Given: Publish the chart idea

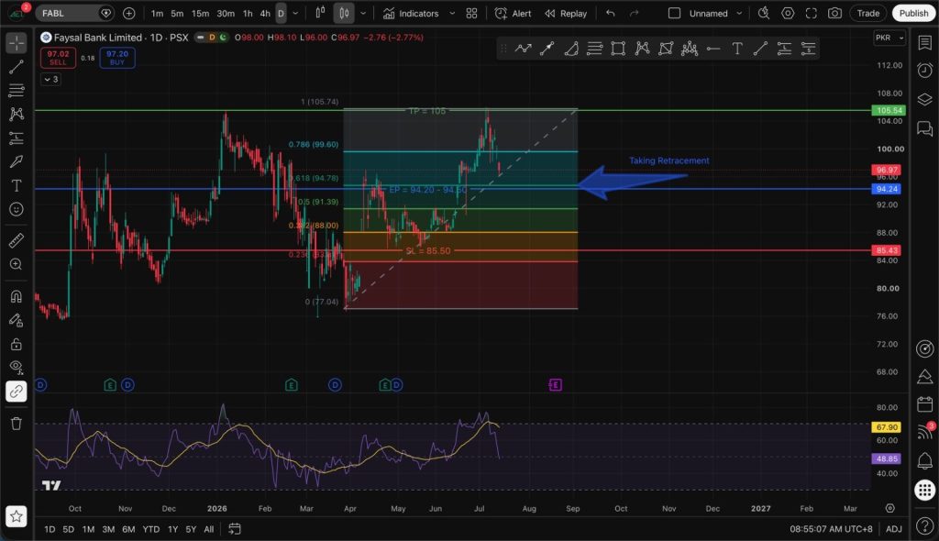Looking at the screenshot, I should [913, 13].
